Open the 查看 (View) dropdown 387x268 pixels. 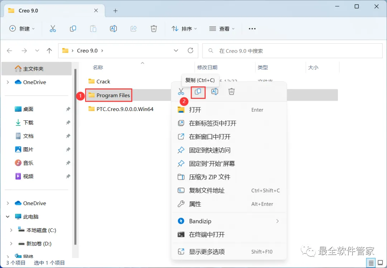tap(222, 29)
